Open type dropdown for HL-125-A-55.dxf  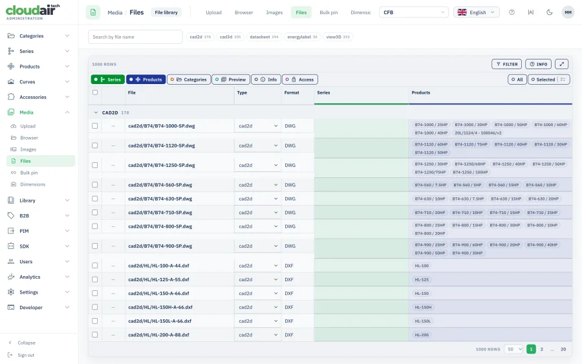[257, 279]
